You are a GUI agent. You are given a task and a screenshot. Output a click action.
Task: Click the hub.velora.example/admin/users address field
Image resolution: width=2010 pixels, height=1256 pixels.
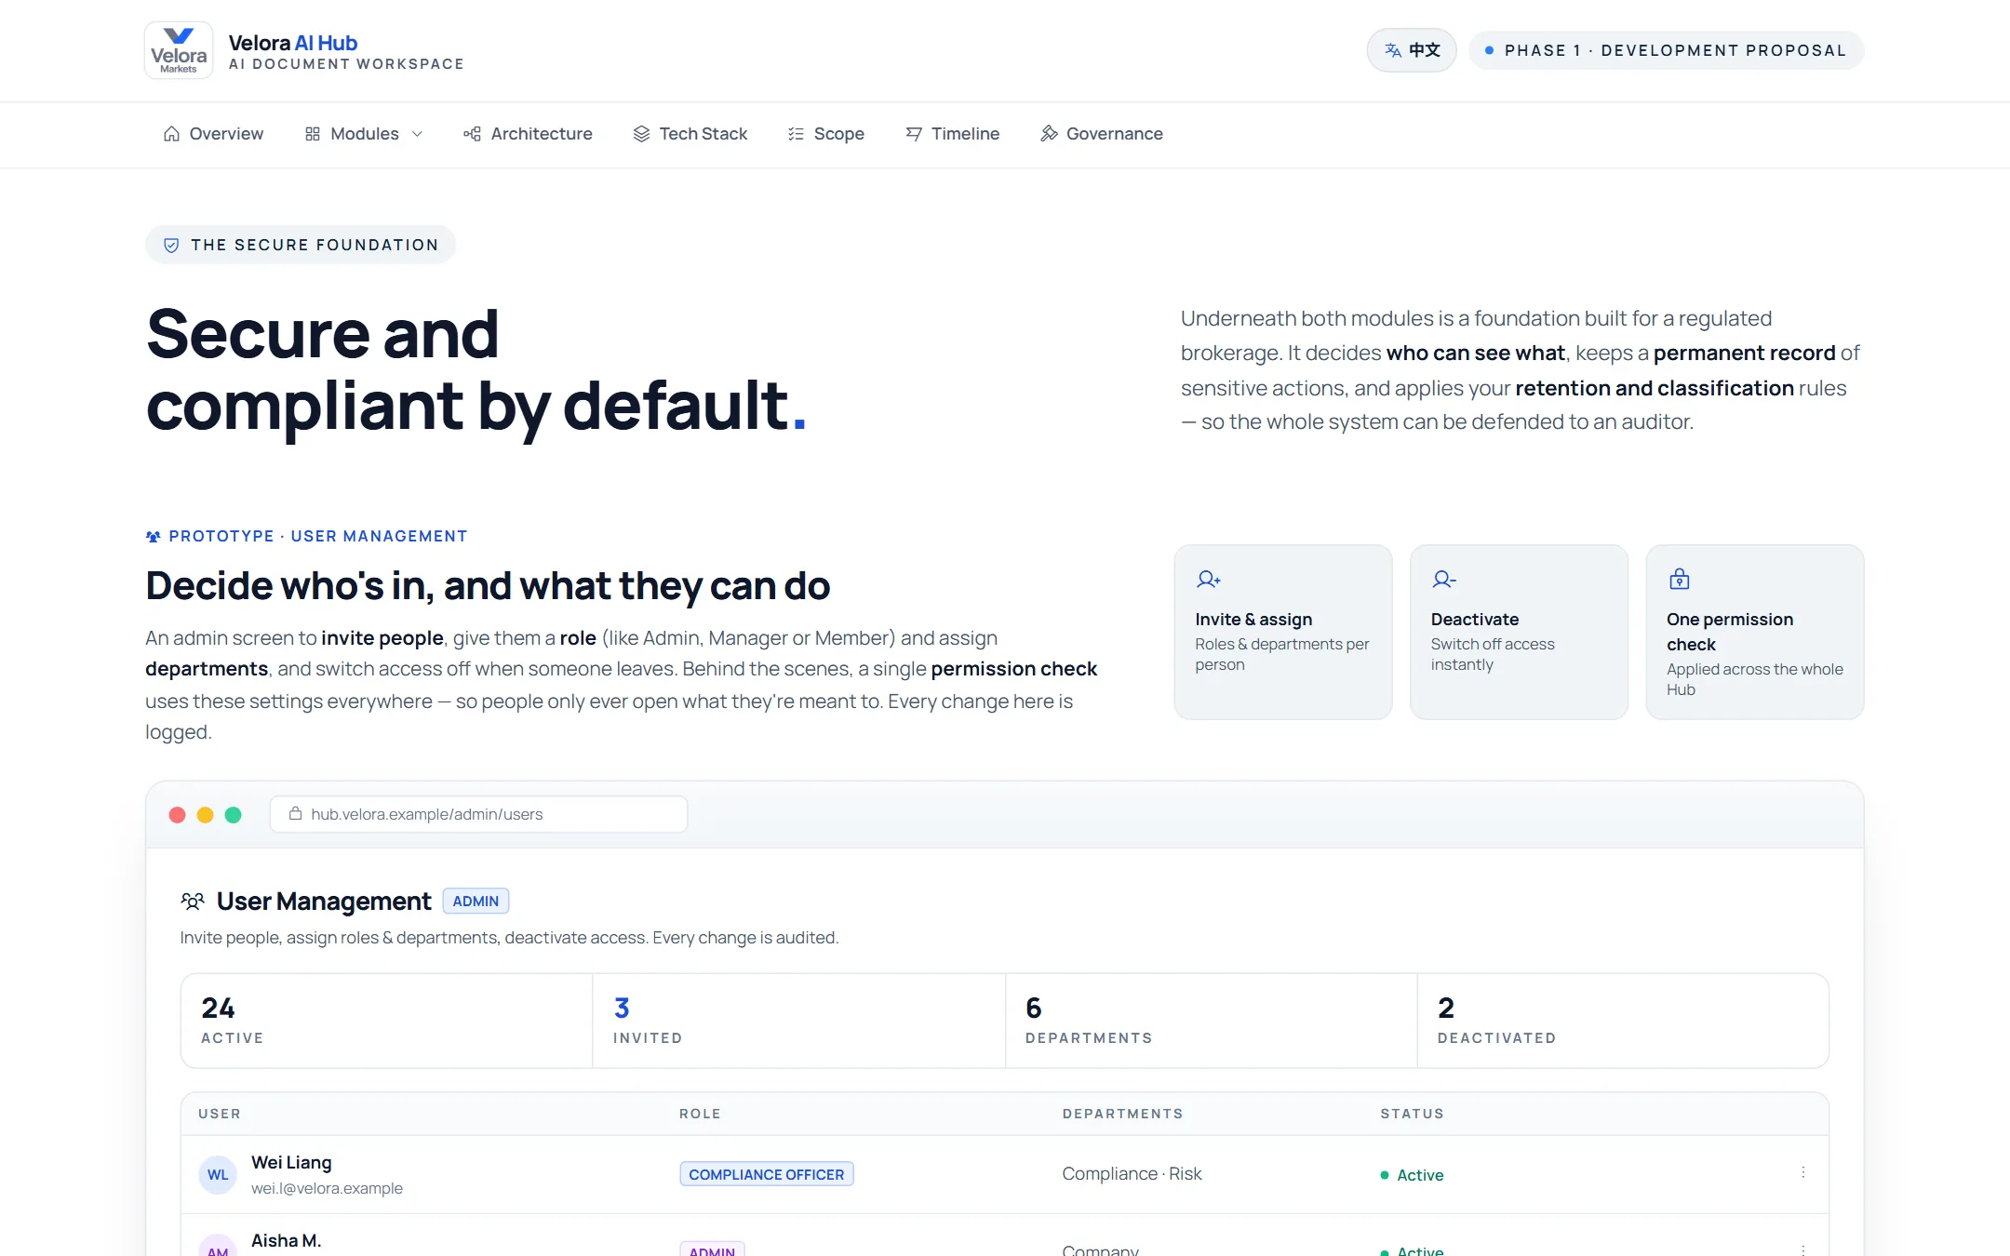click(x=478, y=814)
